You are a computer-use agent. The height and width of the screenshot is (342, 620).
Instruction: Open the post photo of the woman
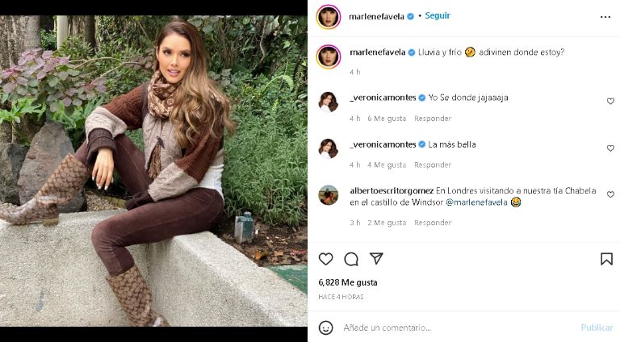[x=153, y=171]
